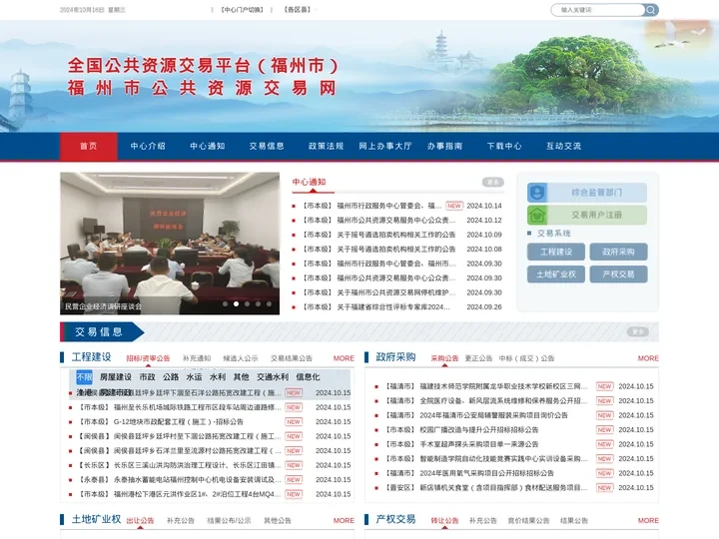719x539 pixels.
Task: Select the 水利 category filter
Action: (x=218, y=377)
